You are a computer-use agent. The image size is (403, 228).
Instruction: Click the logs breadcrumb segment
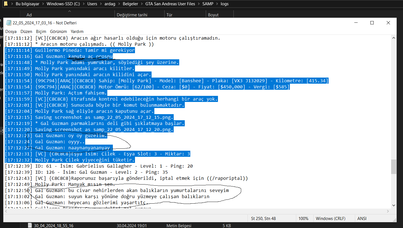[x=225, y=4]
